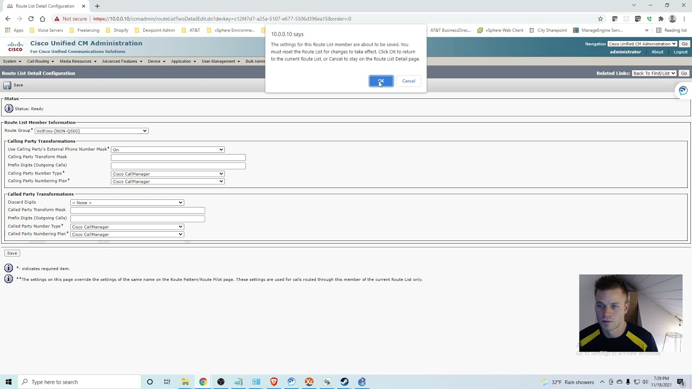Open Brave browser from taskbar
692x389 pixels.
[x=274, y=382]
